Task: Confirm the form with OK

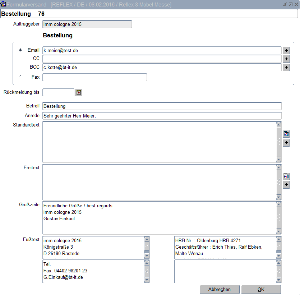Action: coord(261,290)
